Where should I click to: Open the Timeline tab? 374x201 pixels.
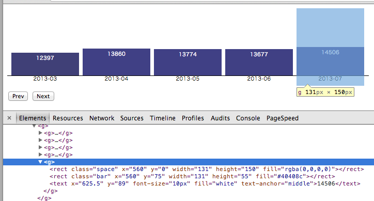click(x=162, y=118)
